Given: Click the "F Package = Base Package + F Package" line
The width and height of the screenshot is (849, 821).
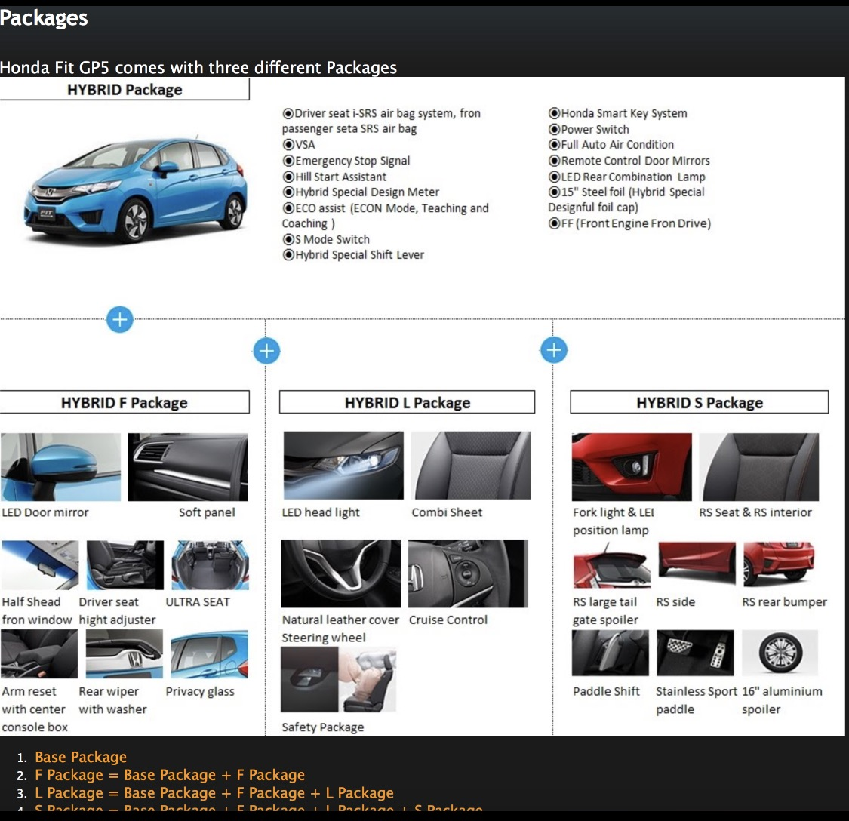Looking at the screenshot, I should [170, 775].
